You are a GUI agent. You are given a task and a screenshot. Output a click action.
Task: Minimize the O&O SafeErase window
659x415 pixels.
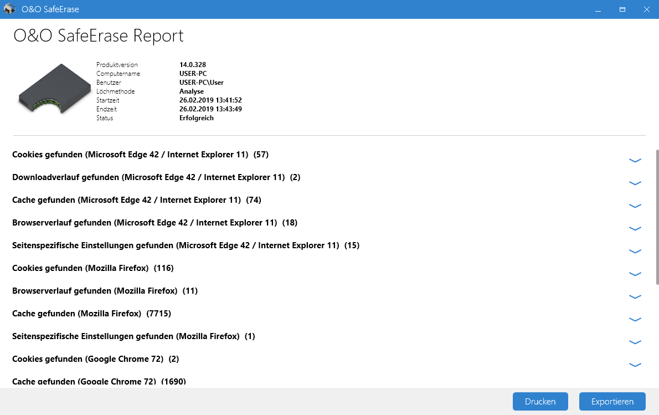[598, 9]
